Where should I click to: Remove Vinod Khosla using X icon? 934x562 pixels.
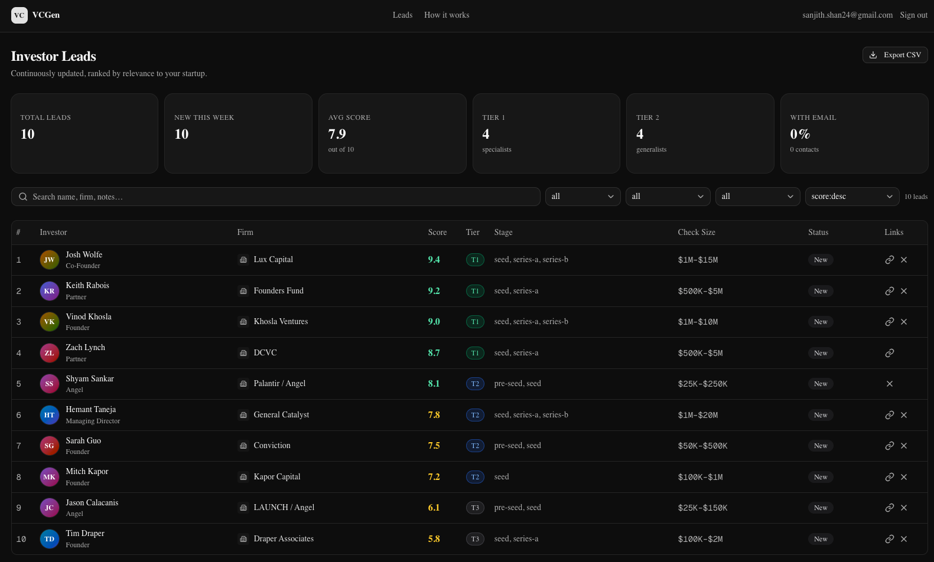pos(904,322)
